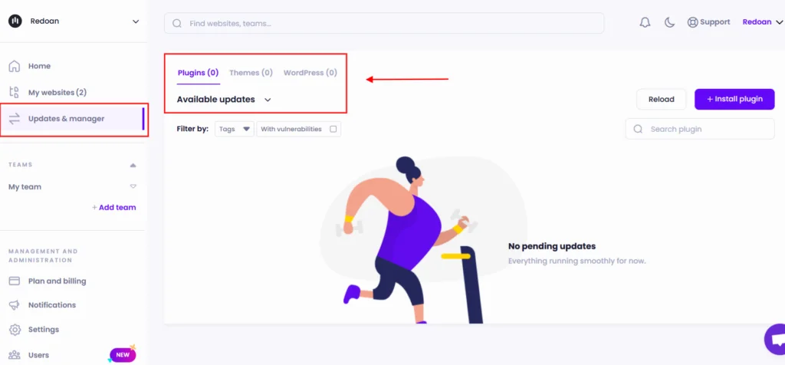This screenshot has height=365, width=785.
Task: Select Updates & manager arrows icon
Action: 15,119
